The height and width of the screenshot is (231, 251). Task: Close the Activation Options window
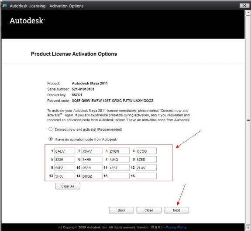point(244,6)
